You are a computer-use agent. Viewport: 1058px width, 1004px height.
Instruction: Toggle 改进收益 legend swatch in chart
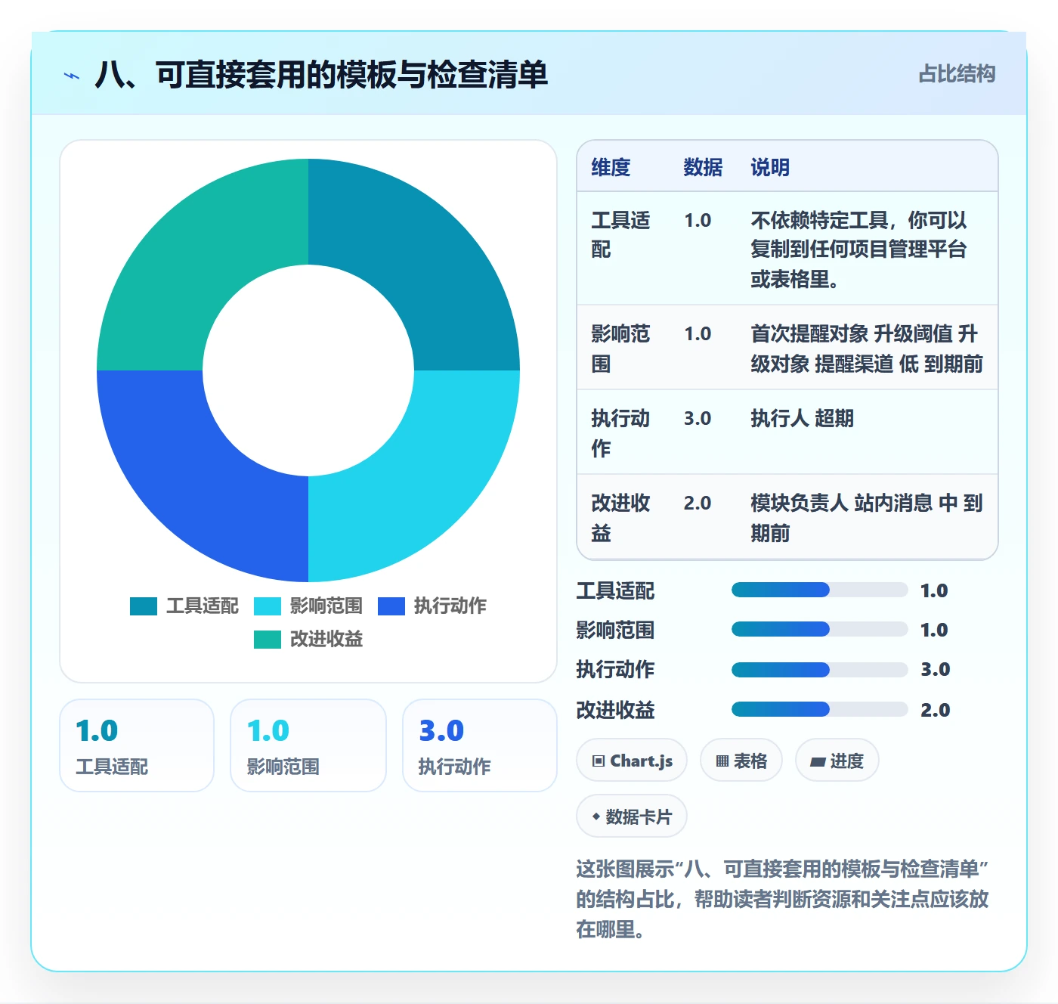(268, 640)
